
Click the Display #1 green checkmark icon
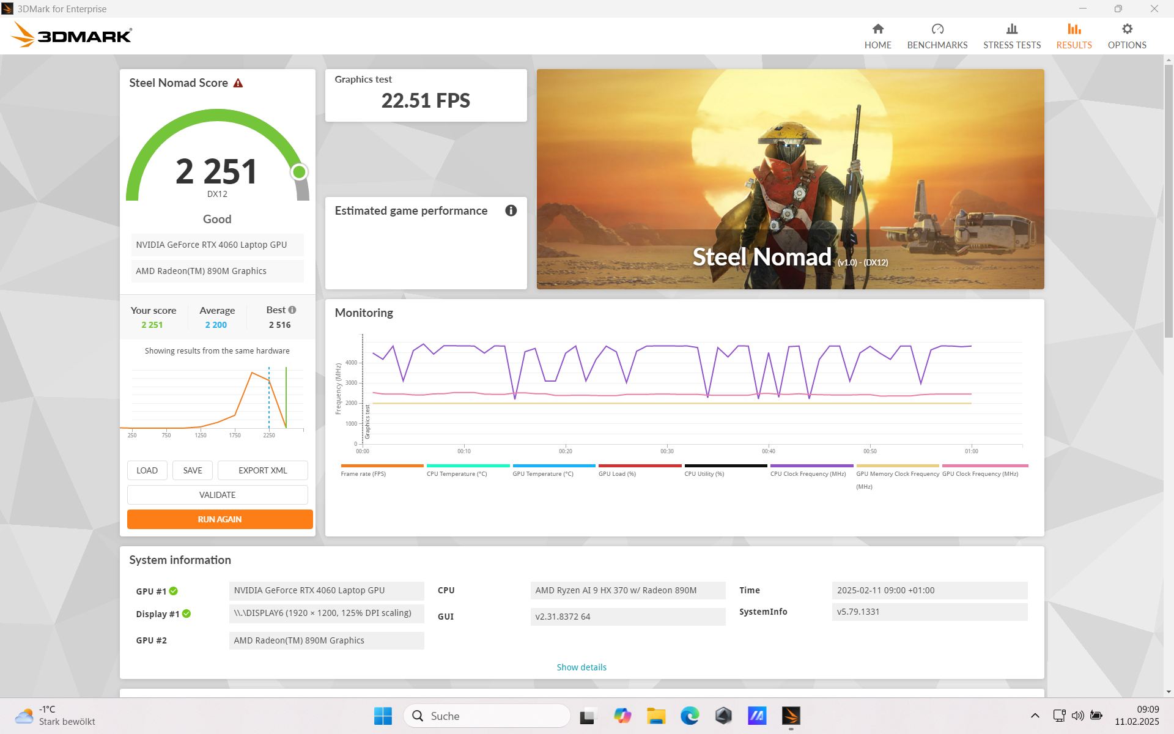click(x=186, y=614)
